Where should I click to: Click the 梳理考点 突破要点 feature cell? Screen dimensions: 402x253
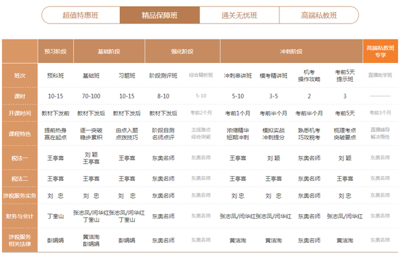pos(345,134)
